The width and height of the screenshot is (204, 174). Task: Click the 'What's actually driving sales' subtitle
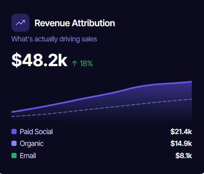coord(54,39)
